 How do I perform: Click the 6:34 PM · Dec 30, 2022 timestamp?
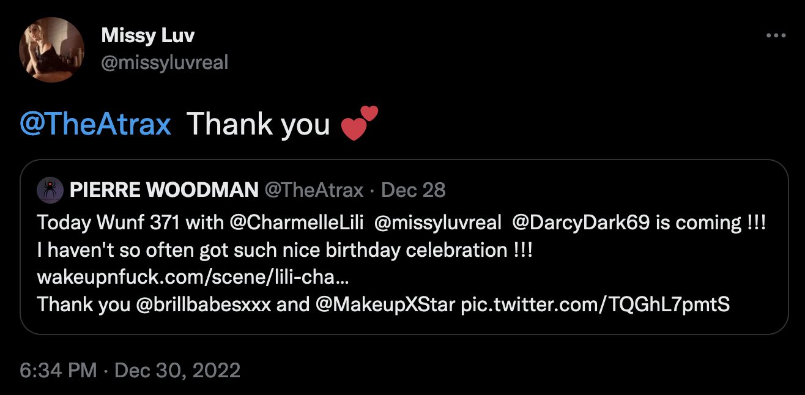point(130,371)
